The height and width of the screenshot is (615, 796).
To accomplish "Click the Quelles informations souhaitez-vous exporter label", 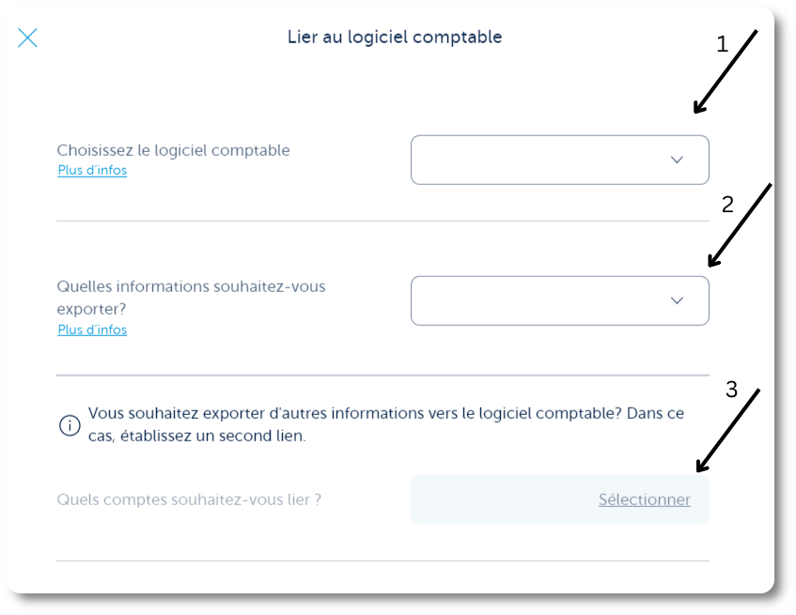I will click(x=191, y=298).
